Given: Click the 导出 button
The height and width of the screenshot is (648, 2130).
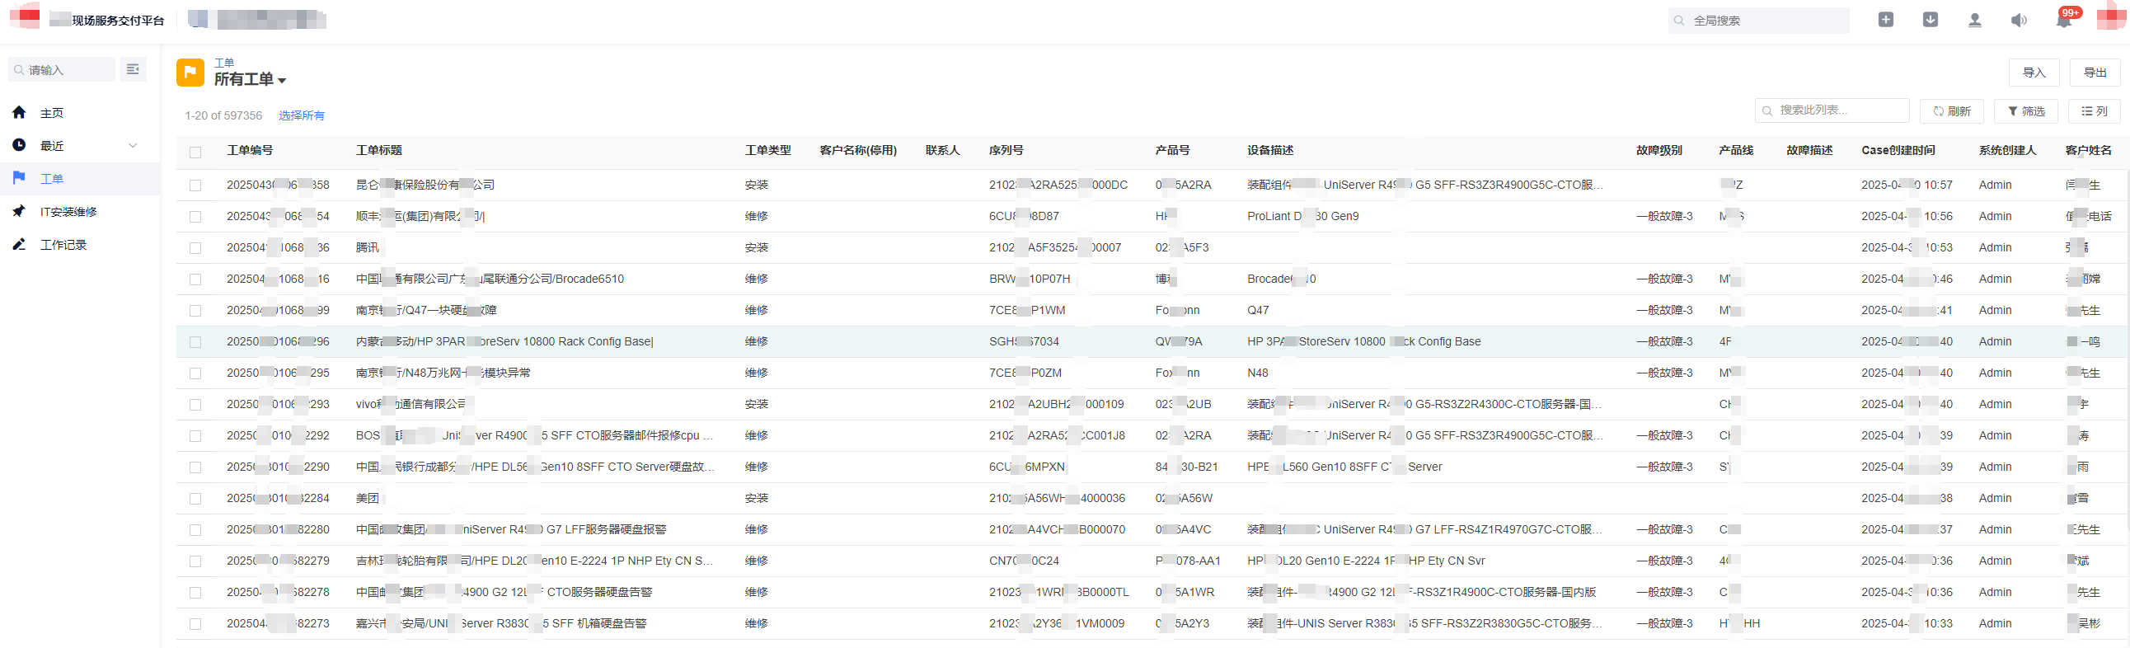Looking at the screenshot, I should pyautogui.click(x=2095, y=73).
